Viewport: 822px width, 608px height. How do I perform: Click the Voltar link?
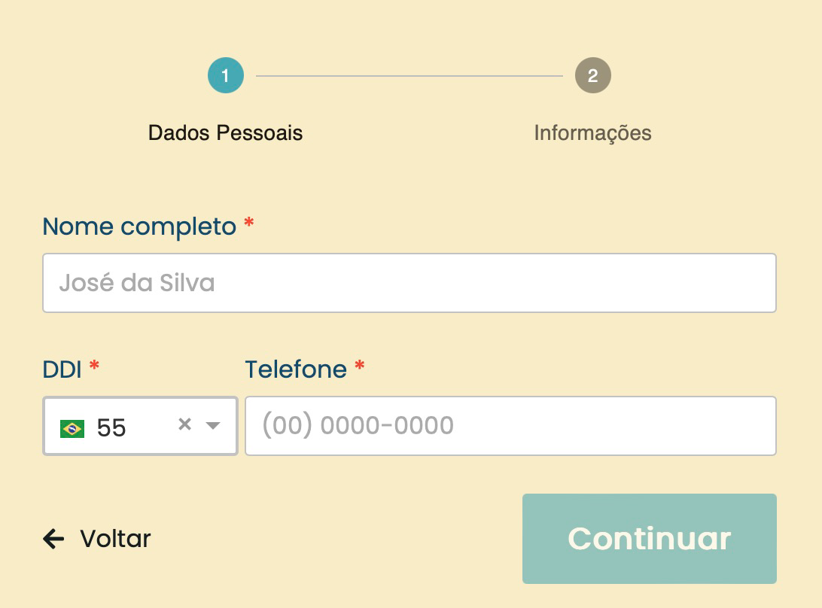point(115,539)
